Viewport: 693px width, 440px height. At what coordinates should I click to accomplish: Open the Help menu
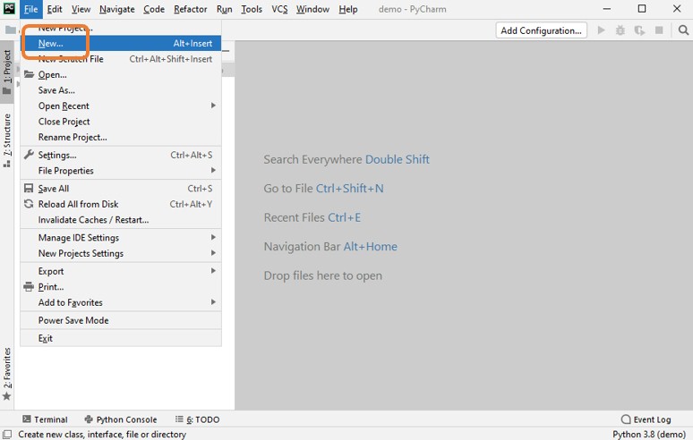pyautogui.click(x=348, y=9)
